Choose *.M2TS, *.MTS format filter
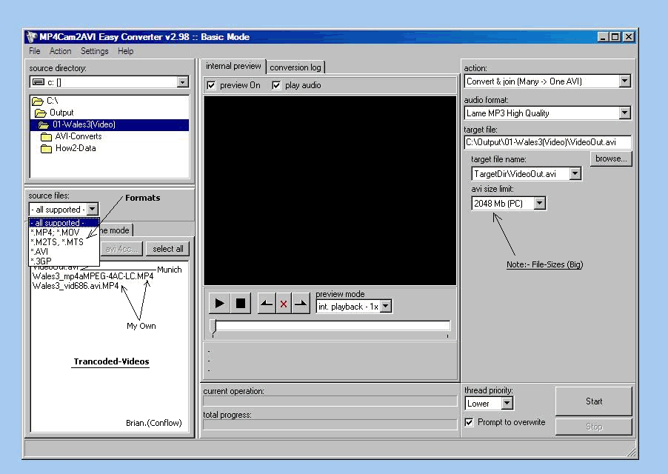 click(64, 242)
